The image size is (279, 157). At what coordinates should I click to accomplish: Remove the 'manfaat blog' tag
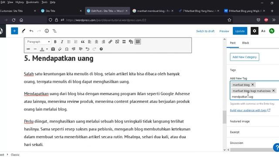coord(252,85)
